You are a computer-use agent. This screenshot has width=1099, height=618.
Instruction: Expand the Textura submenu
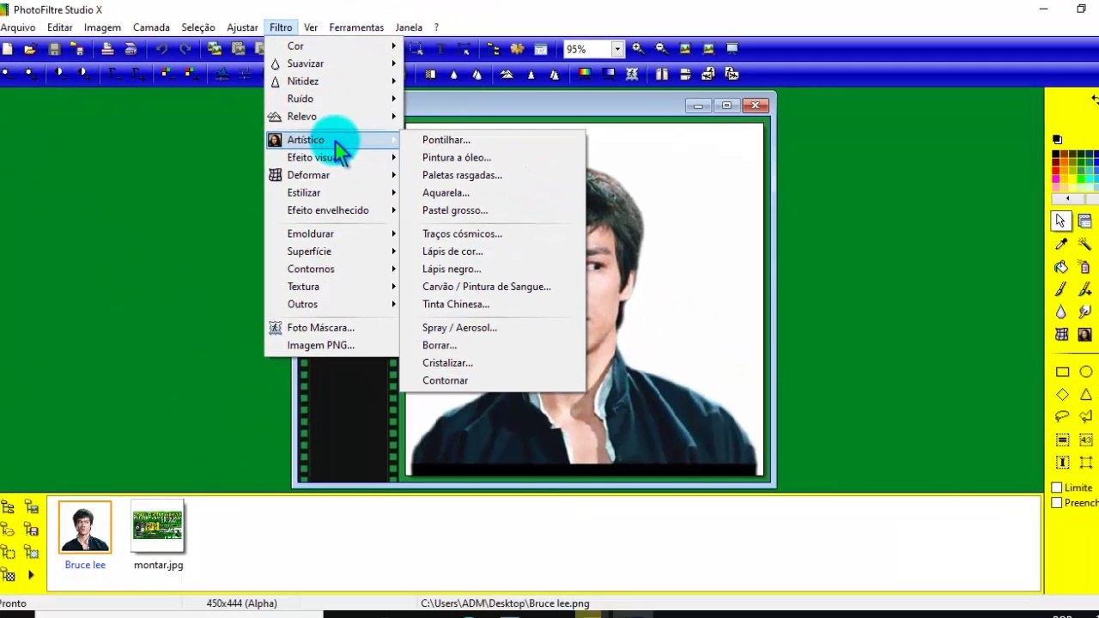point(334,287)
